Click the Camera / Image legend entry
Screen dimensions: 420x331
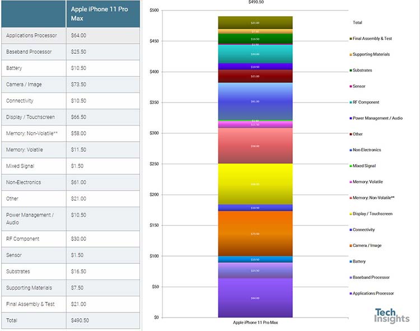(x=365, y=245)
